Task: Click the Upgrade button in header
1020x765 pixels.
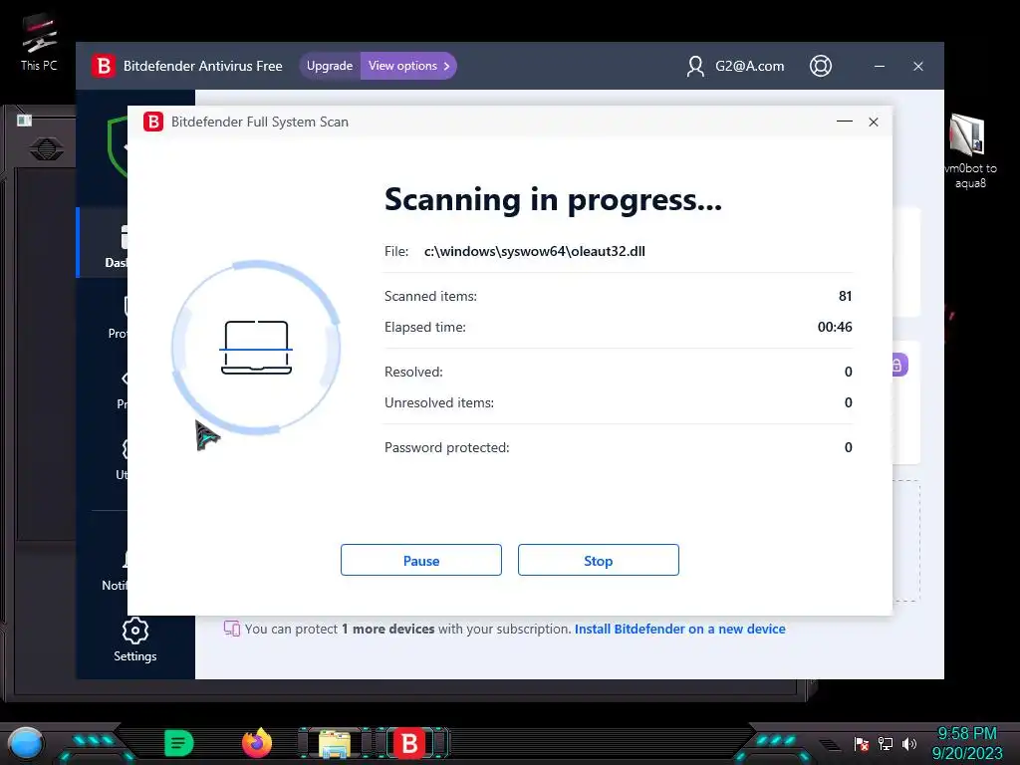Action: (330, 66)
